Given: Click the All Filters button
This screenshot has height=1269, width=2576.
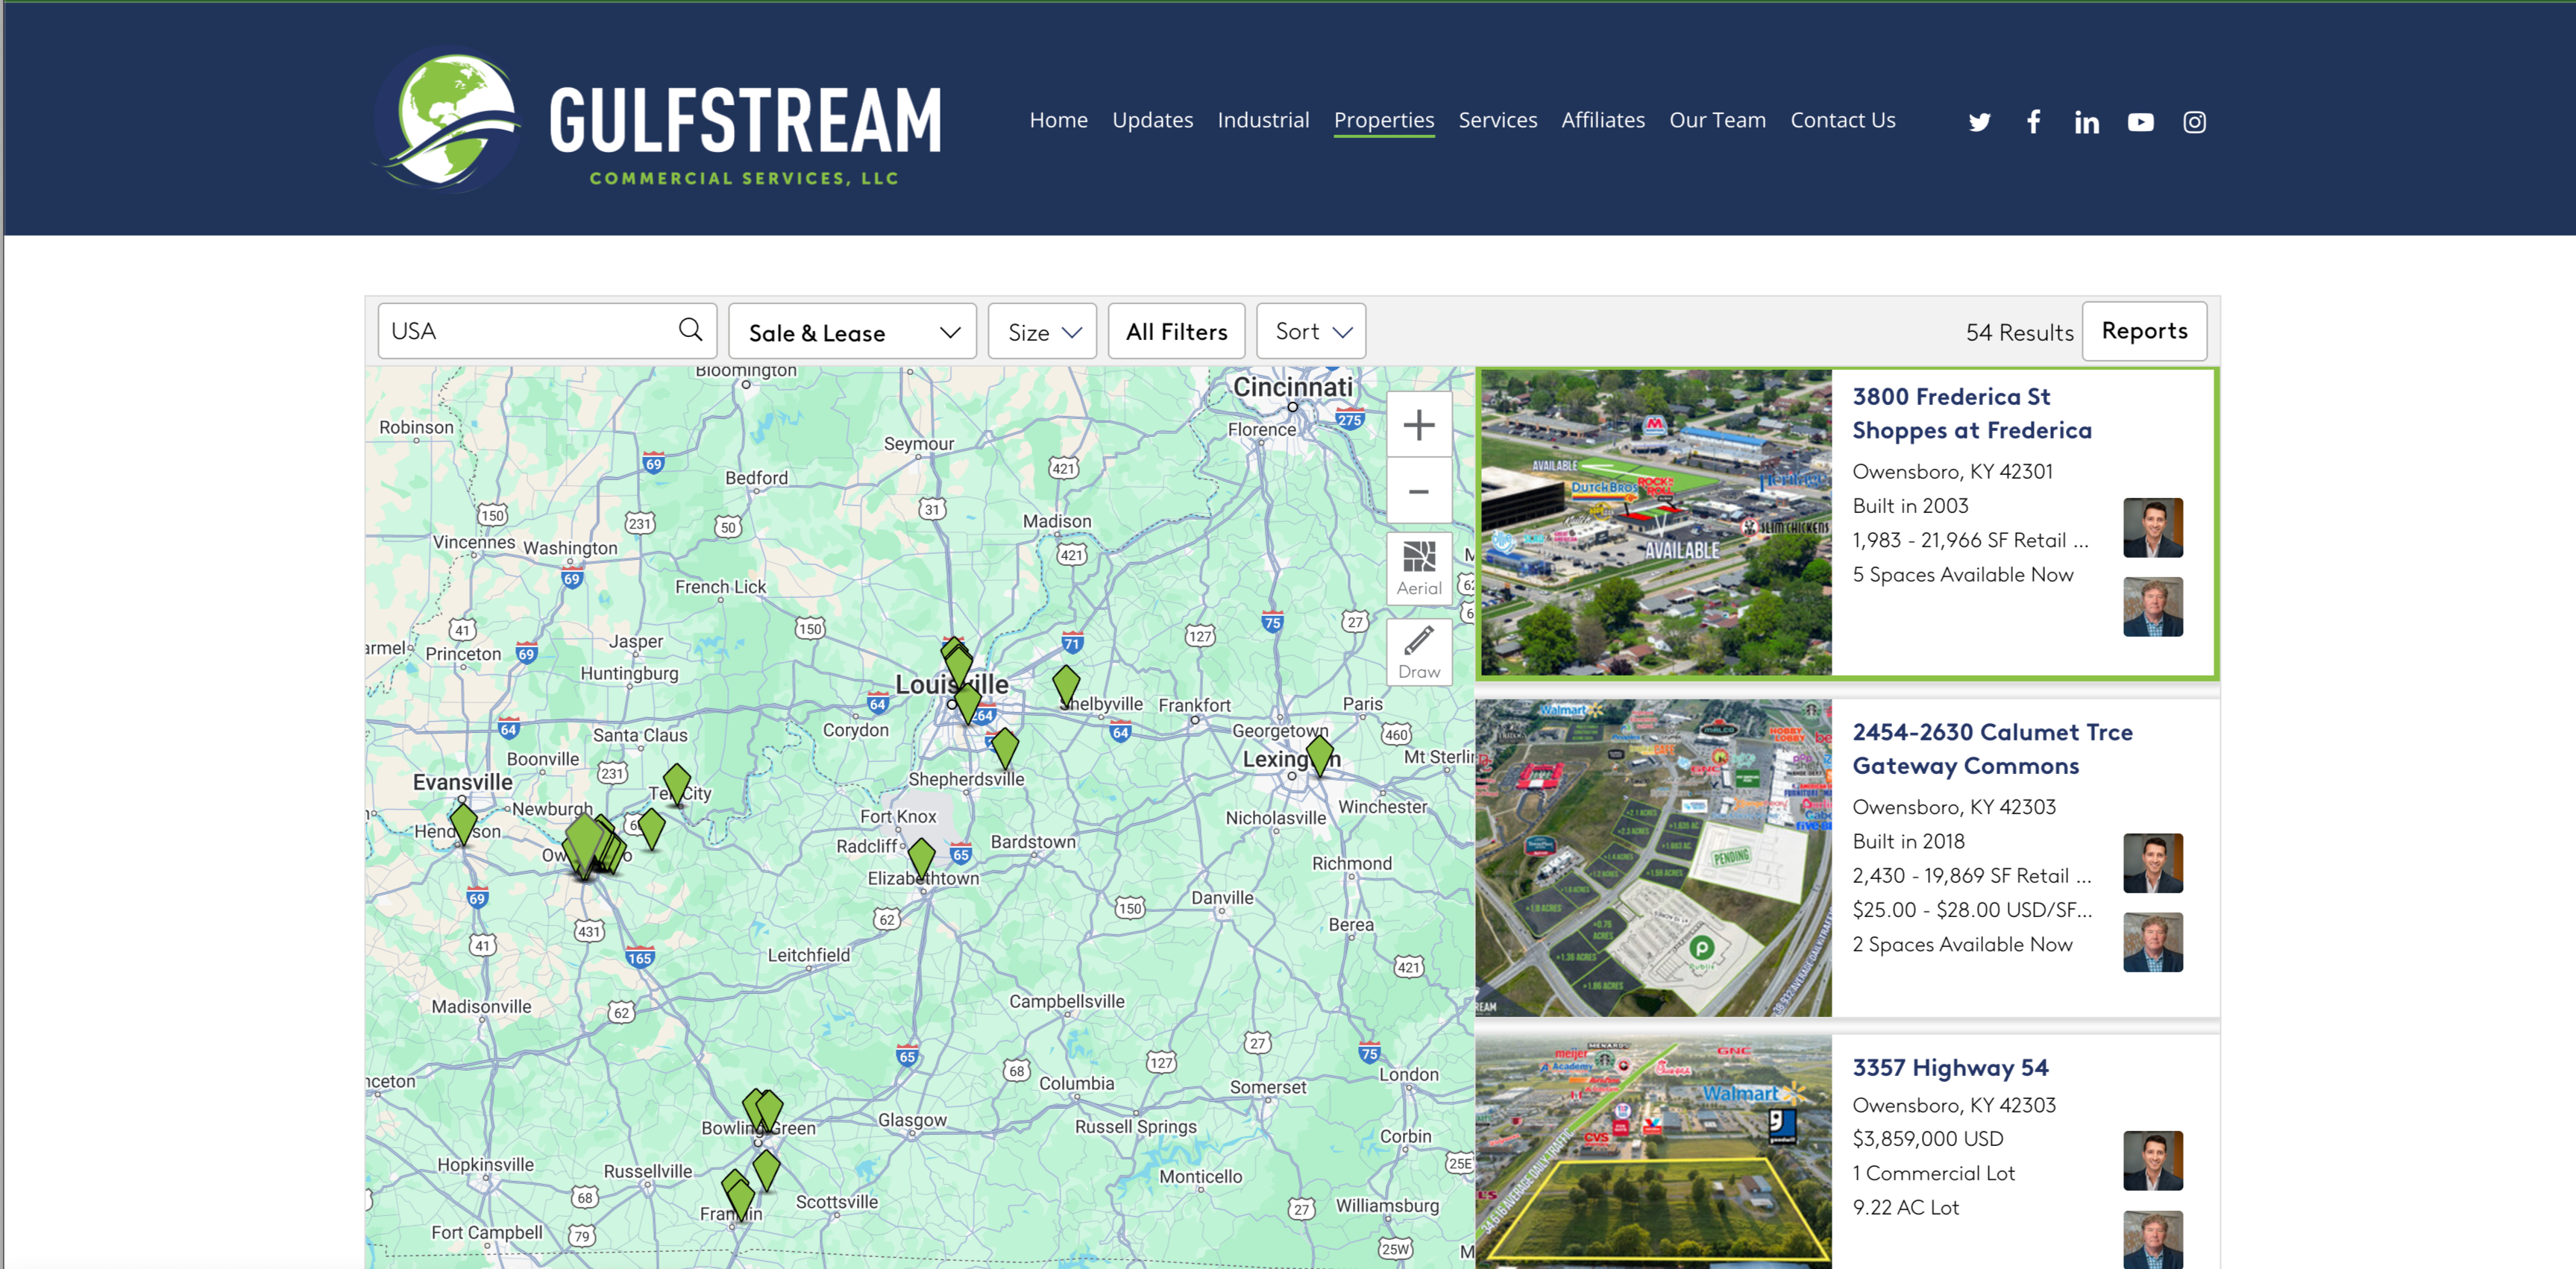Looking at the screenshot, I should coord(1176,332).
